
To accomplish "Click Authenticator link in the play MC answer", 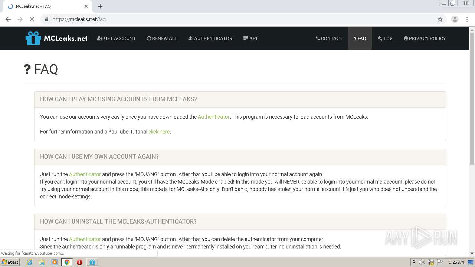I will [214, 117].
